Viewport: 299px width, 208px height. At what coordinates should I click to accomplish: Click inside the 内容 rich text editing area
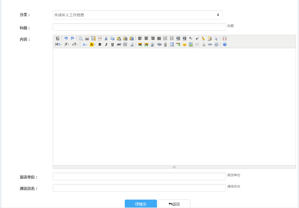[174, 107]
